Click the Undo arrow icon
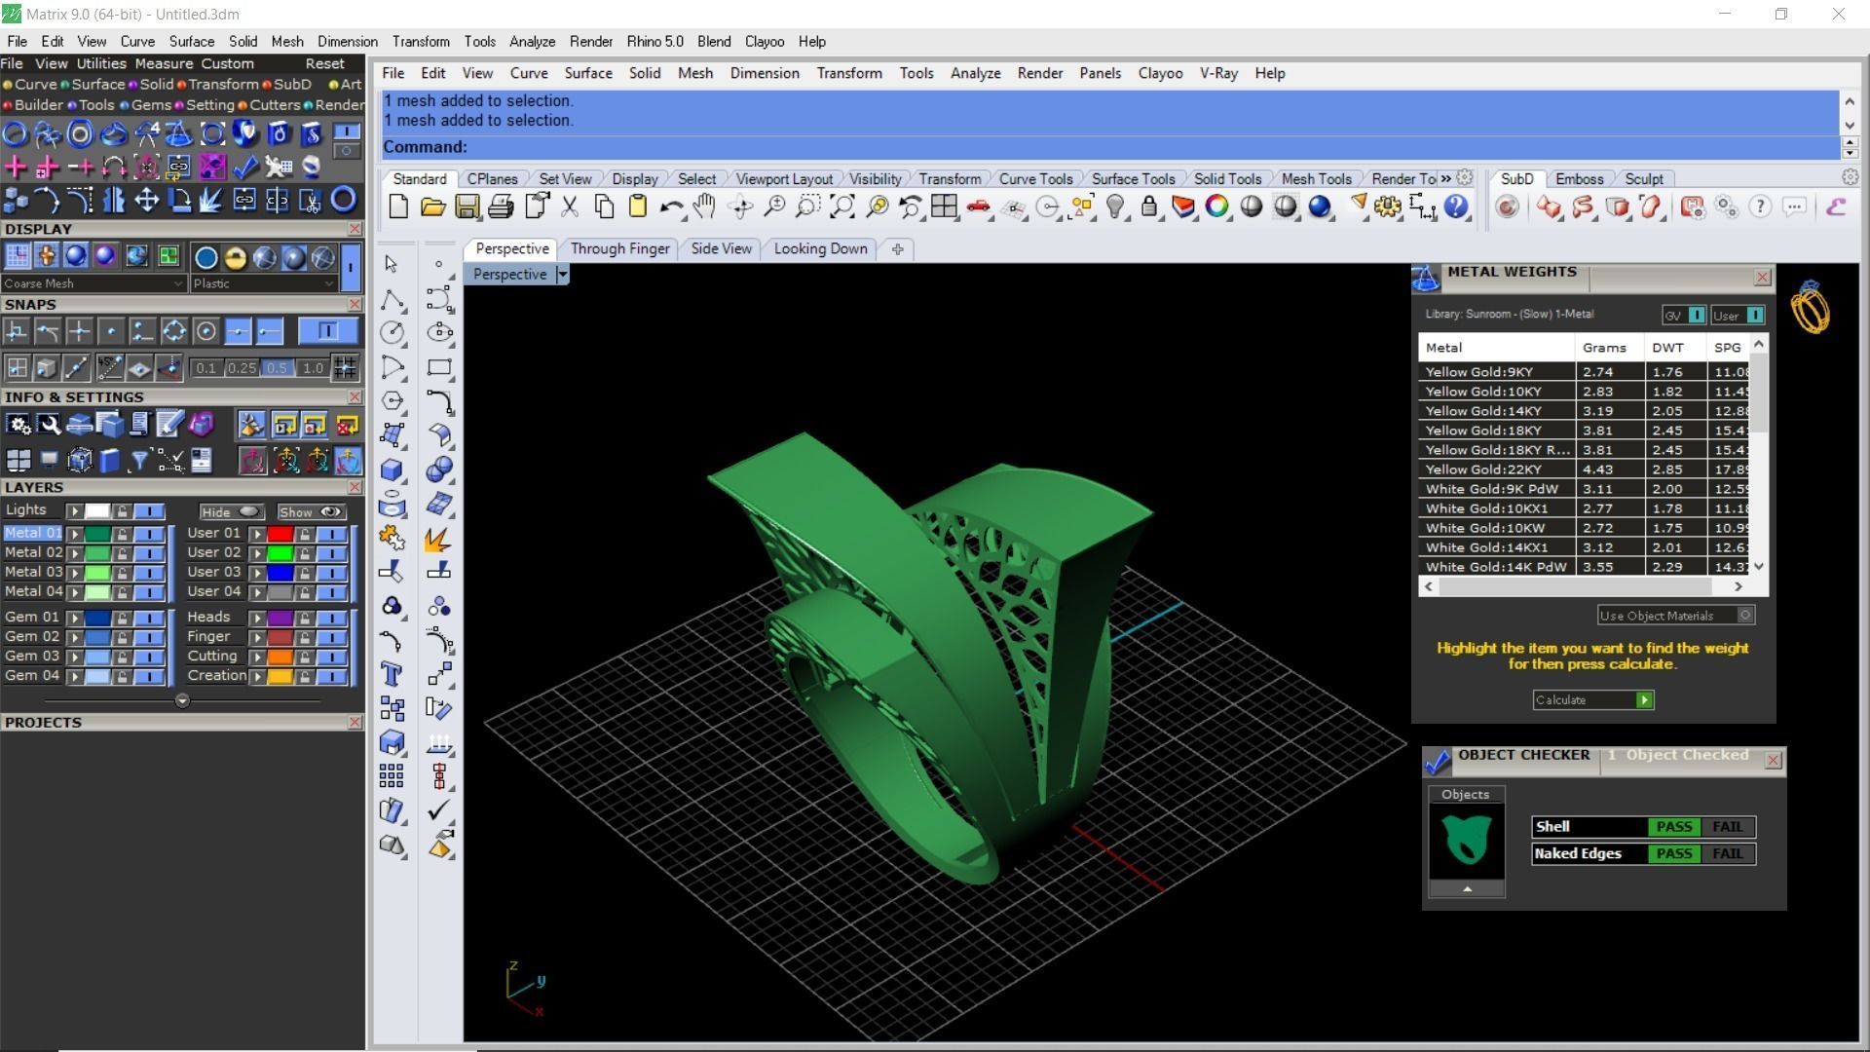Screen dimensions: 1870x1052 click(671, 207)
